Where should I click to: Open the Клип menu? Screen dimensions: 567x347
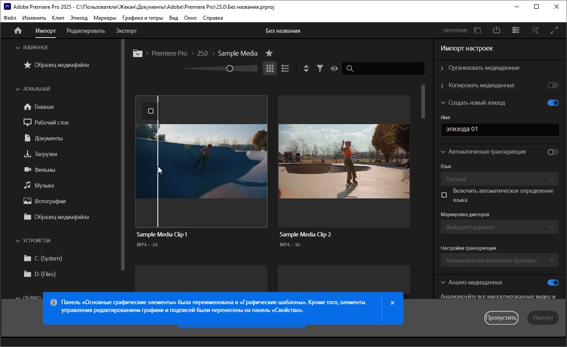58,18
